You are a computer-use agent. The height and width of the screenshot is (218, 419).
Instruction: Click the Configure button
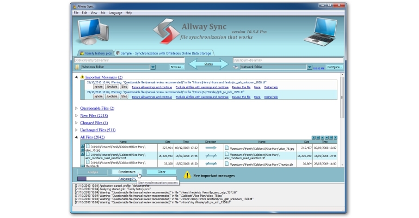334,67
